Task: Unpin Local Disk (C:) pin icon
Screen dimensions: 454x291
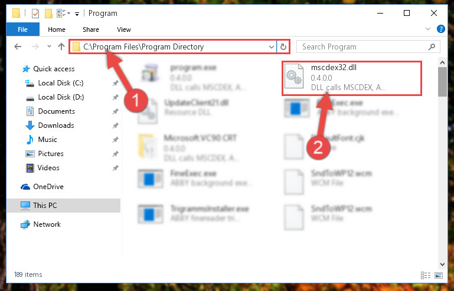Action: (115, 83)
